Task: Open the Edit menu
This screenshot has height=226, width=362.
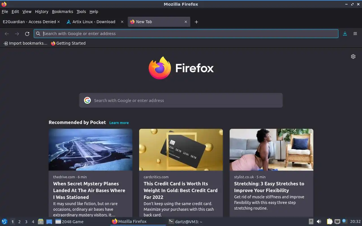Action: click(x=15, y=12)
